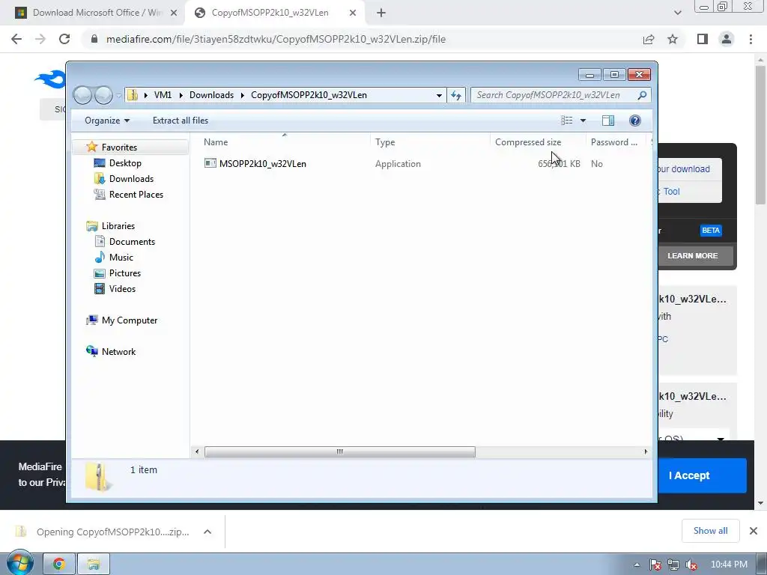Click the horizontal scrollbar right arrow
Image resolution: width=767 pixels, height=575 pixels.
[646, 451]
